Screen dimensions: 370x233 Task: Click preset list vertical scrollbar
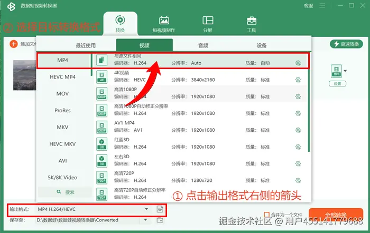coord(309,102)
